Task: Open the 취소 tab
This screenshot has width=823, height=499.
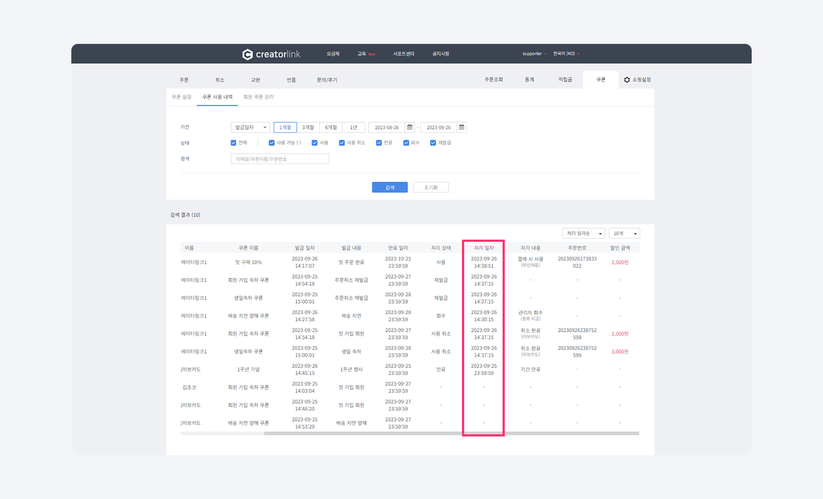Action: [220, 80]
